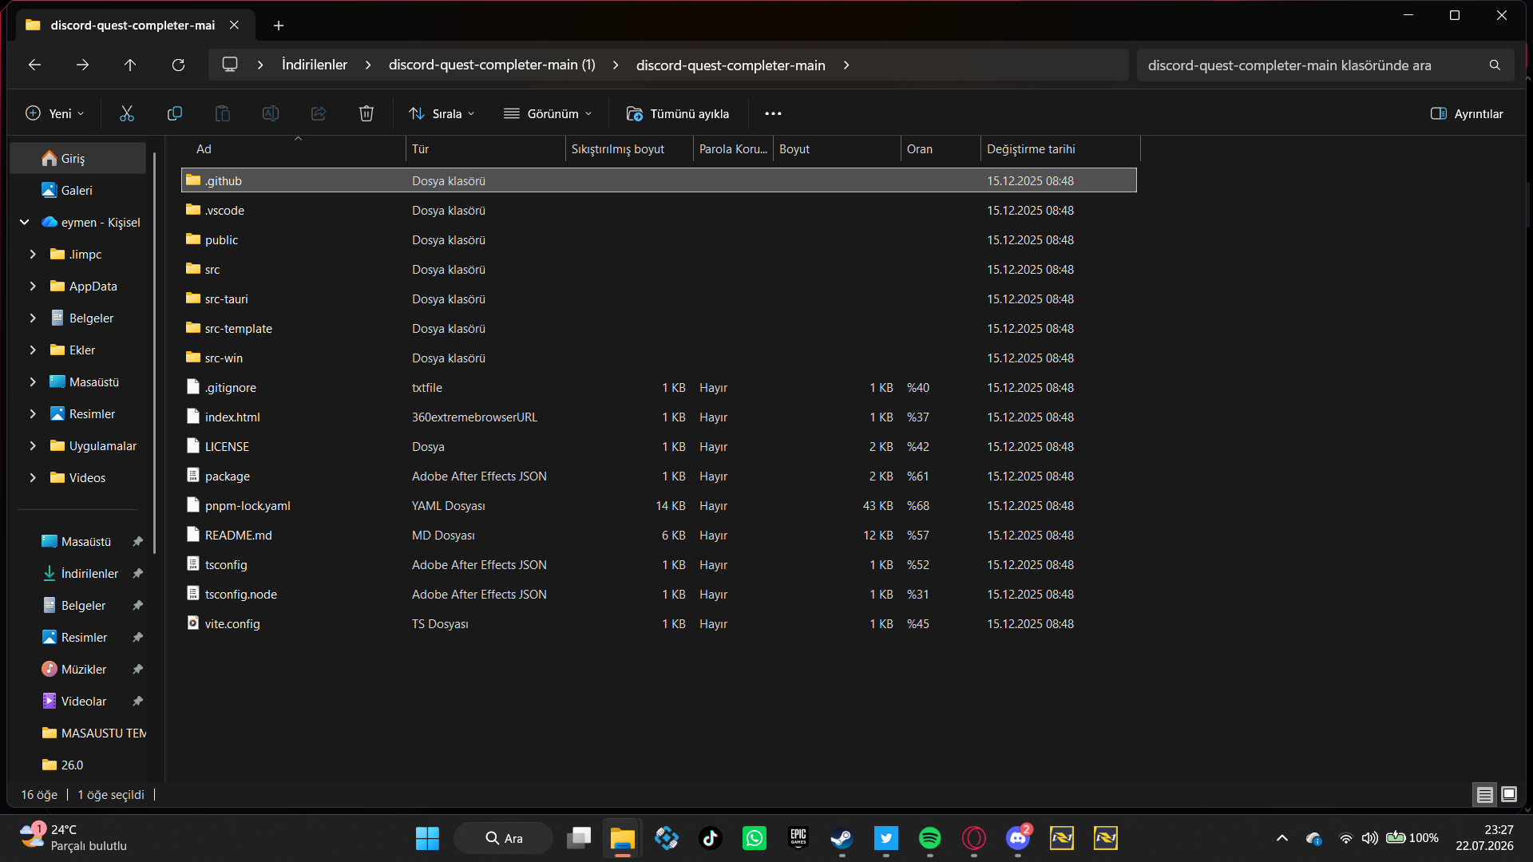The height and width of the screenshot is (862, 1533).
Task: Click the Cut scissors icon in toolbar
Action: 127,113
